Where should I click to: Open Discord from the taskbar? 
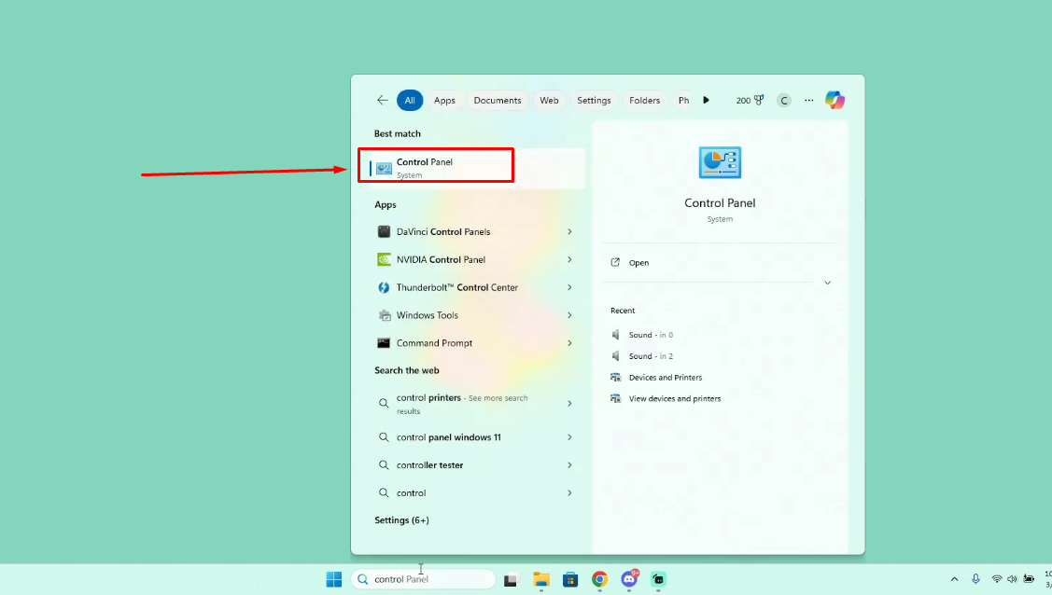click(x=629, y=579)
